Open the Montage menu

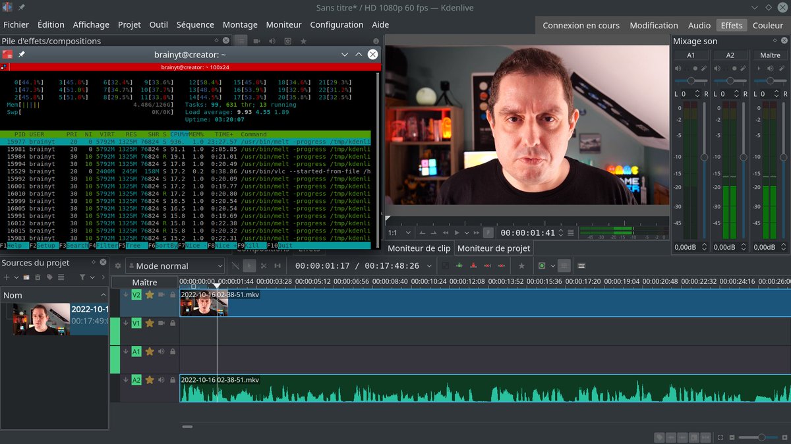[x=240, y=24]
